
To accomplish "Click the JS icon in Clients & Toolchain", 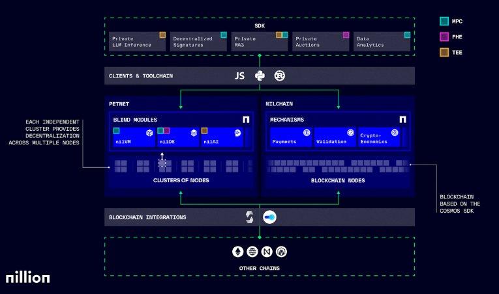I will (239, 76).
